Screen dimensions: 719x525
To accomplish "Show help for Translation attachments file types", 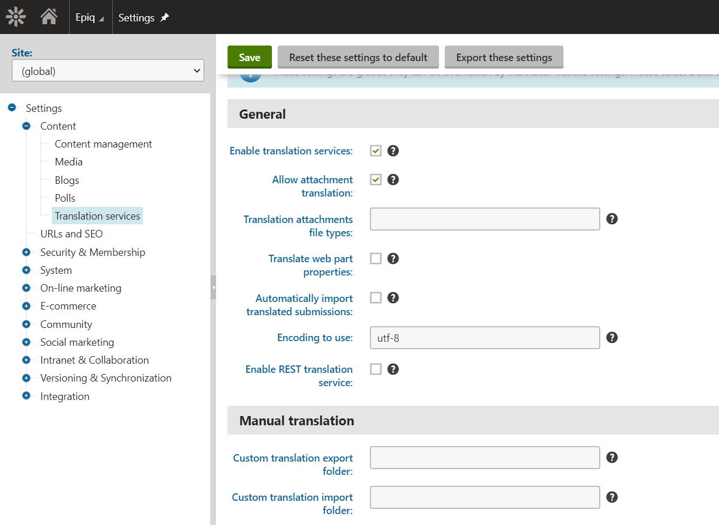I will tap(612, 219).
